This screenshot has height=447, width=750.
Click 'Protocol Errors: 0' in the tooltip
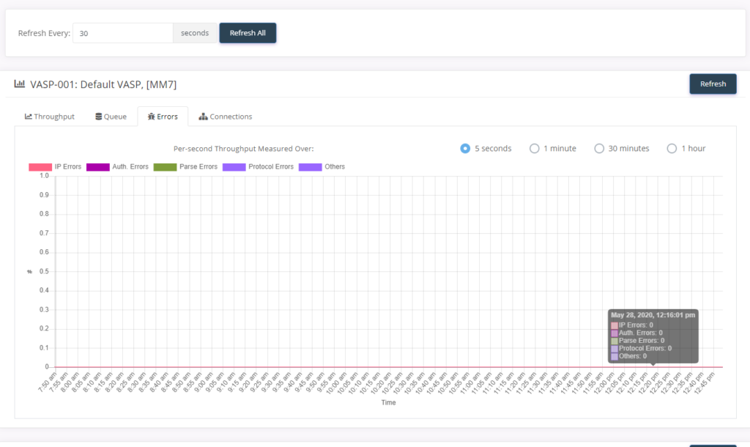click(x=645, y=348)
